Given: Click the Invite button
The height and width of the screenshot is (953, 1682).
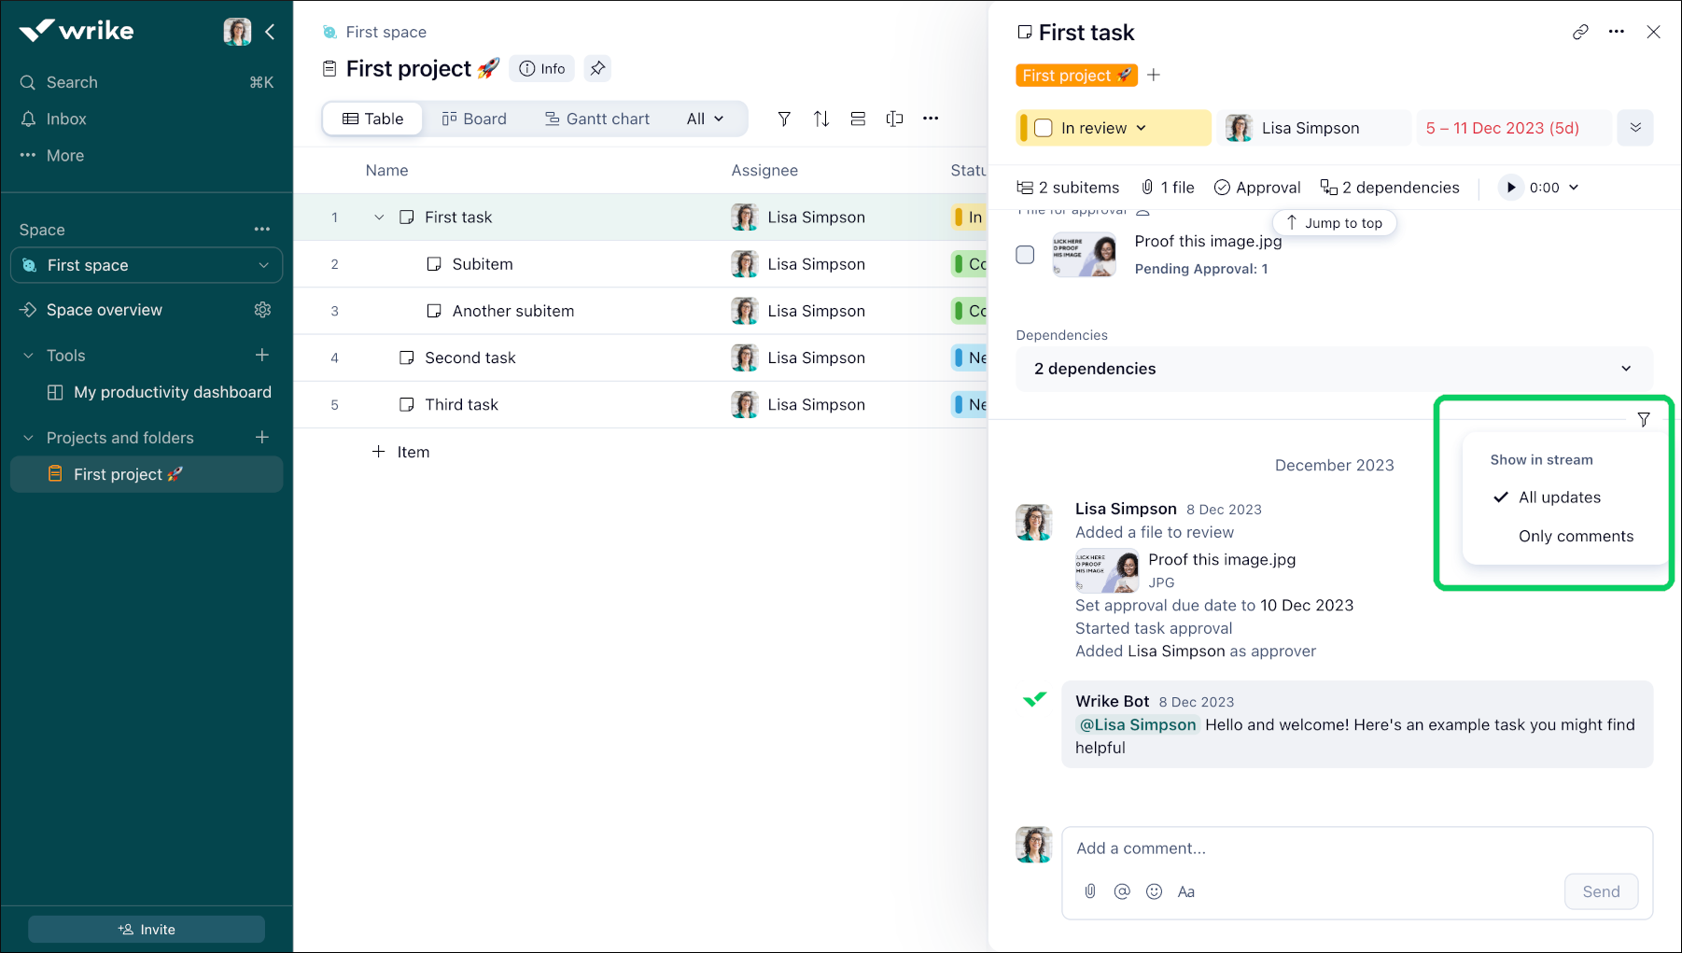Looking at the screenshot, I should (x=147, y=930).
